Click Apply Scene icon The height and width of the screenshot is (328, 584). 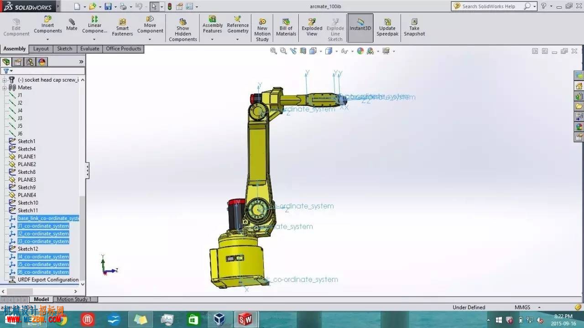click(x=370, y=51)
